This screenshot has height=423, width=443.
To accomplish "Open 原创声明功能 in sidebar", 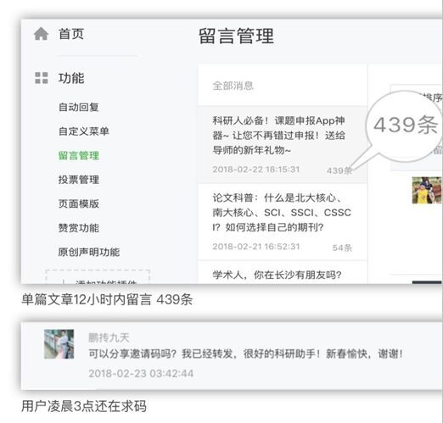I will 89,252.
